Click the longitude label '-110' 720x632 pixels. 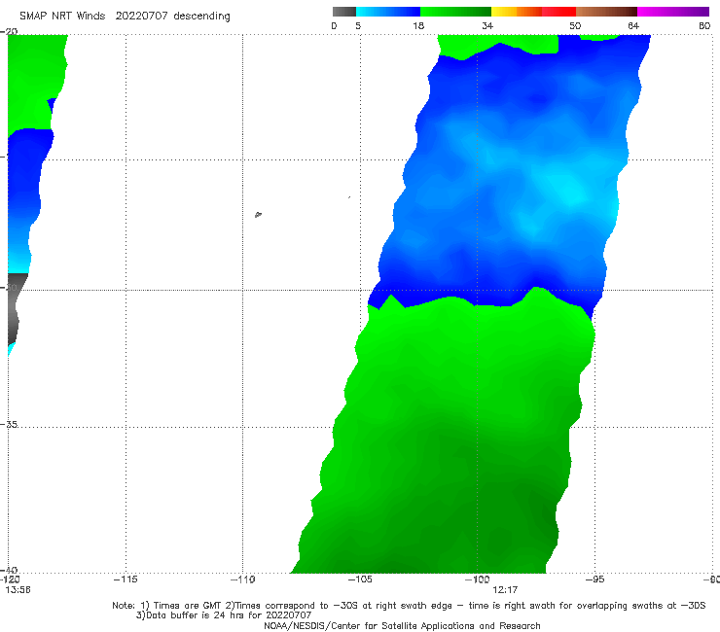point(242,579)
